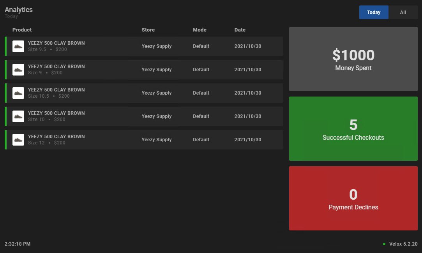Switch to the Today tab
The width and height of the screenshot is (422, 253).
(x=374, y=12)
